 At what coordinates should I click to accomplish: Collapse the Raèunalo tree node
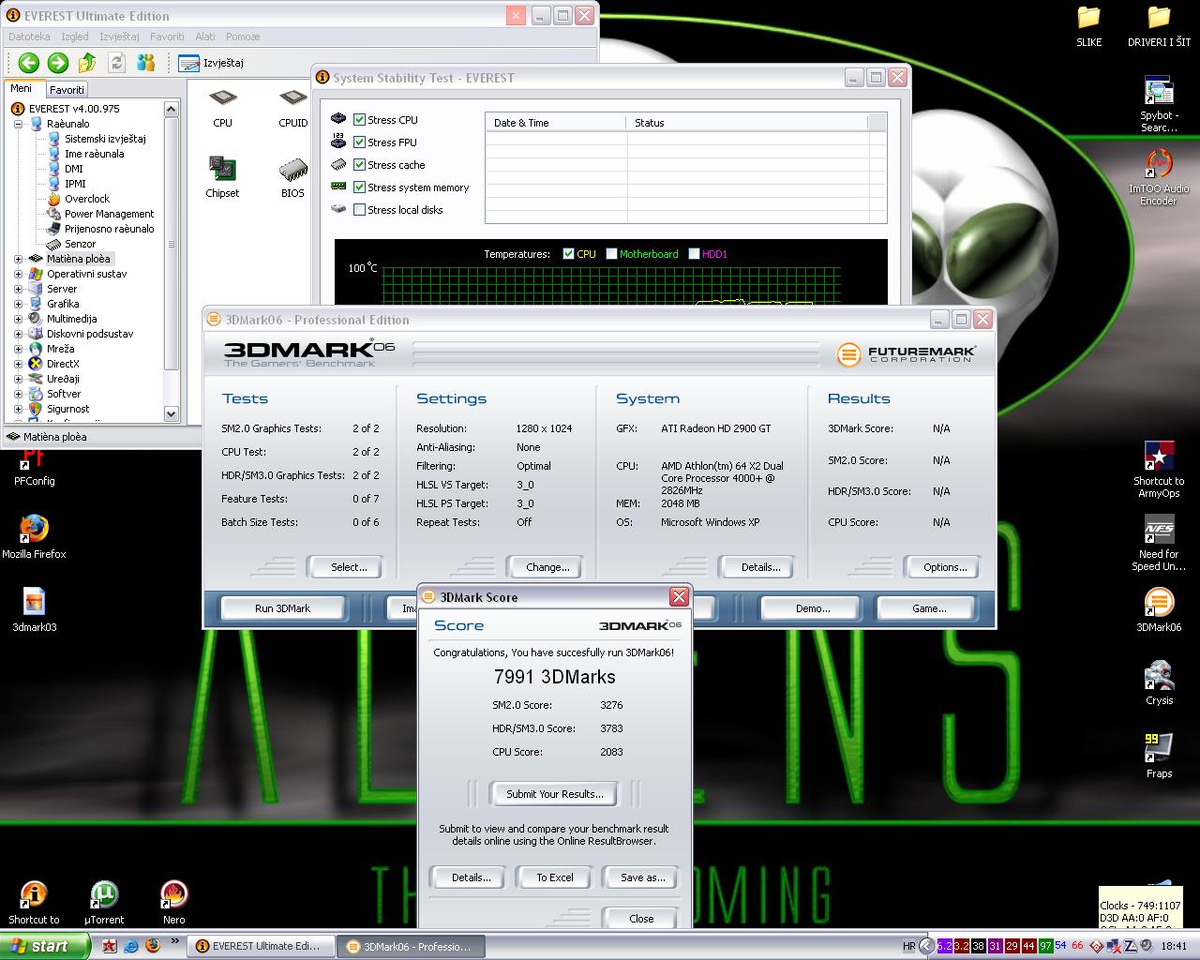tap(18, 124)
